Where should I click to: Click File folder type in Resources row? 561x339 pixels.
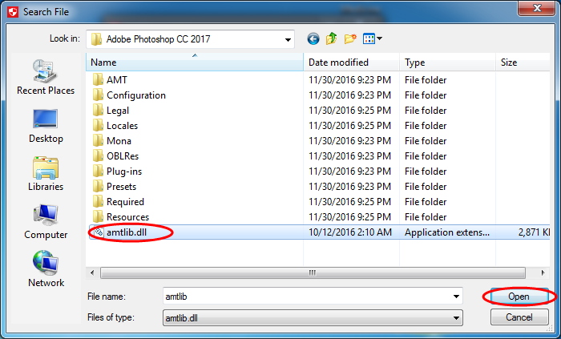pos(426,217)
